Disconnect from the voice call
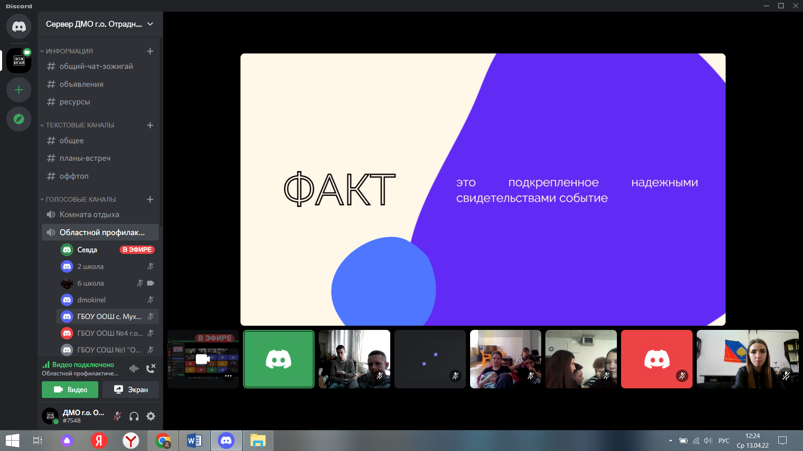The width and height of the screenshot is (803, 451). click(151, 368)
